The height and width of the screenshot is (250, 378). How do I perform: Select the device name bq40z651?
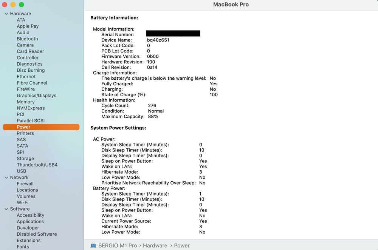(x=158, y=40)
